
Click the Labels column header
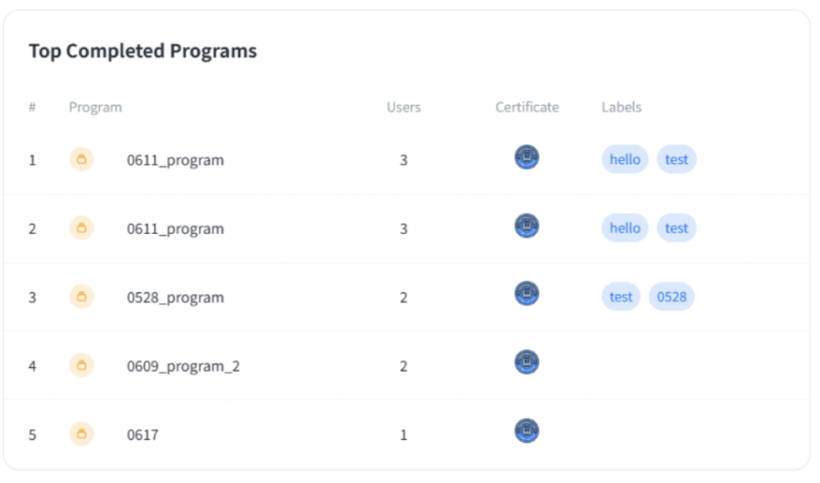pyautogui.click(x=622, y=107)
